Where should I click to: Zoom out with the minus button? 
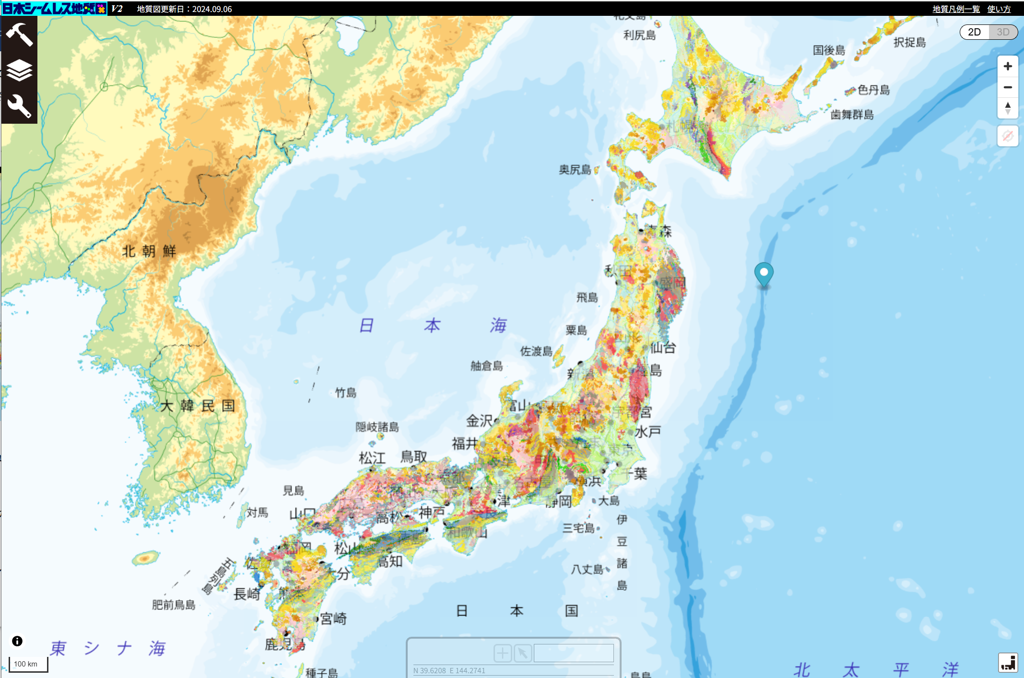[x=1008, y=87]
